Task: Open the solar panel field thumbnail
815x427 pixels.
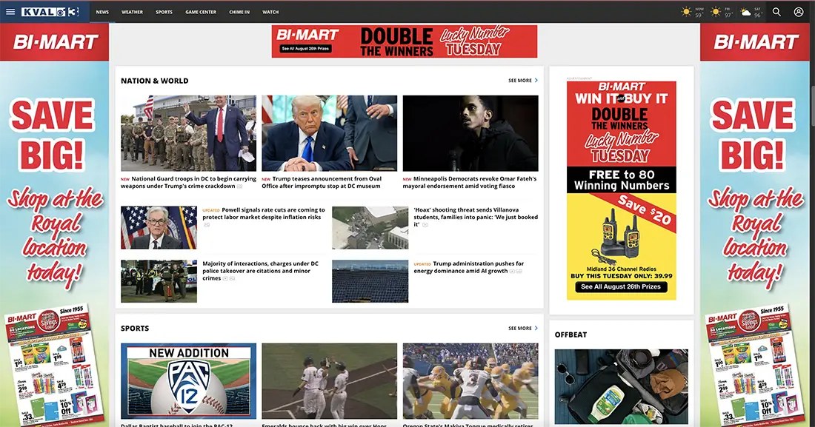Action: coord(370,281)
